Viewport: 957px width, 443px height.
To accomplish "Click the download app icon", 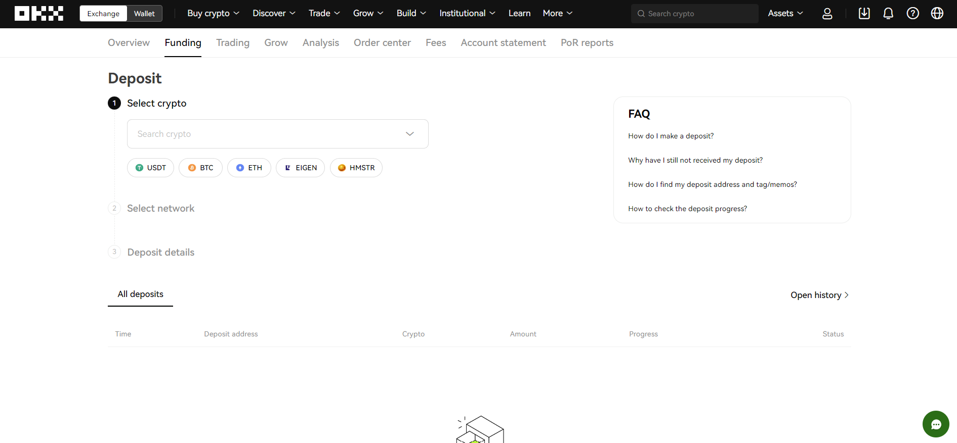I will coord(864,14).
